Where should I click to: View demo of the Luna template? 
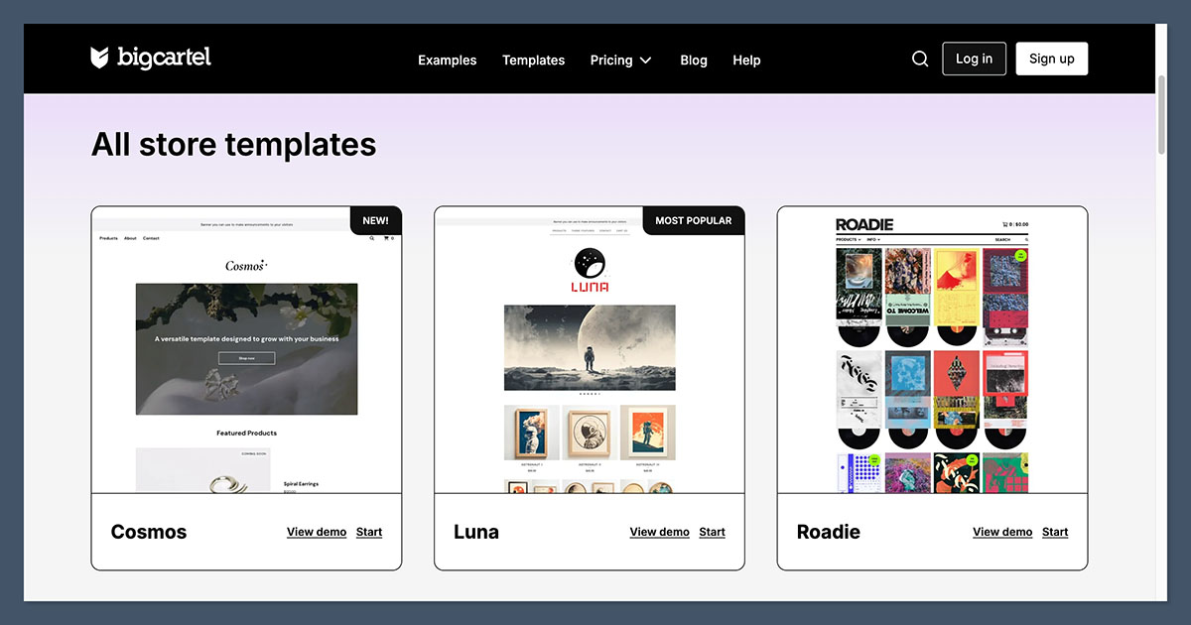(x=659, y=532)
